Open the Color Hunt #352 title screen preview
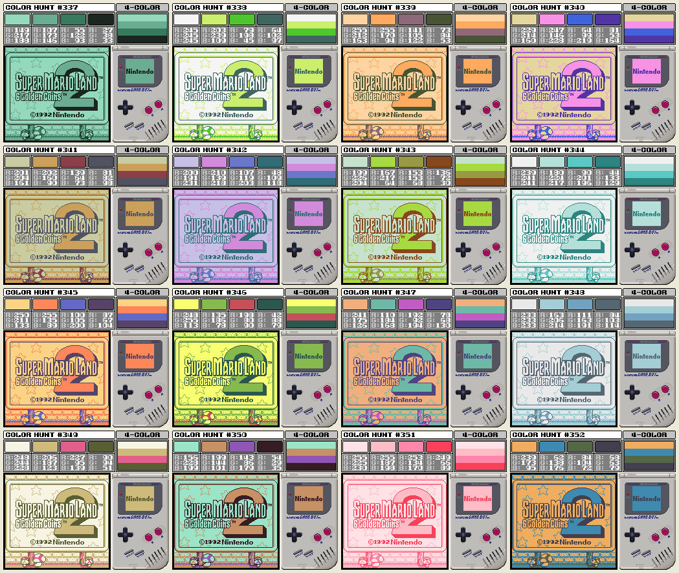 (564, 521)
